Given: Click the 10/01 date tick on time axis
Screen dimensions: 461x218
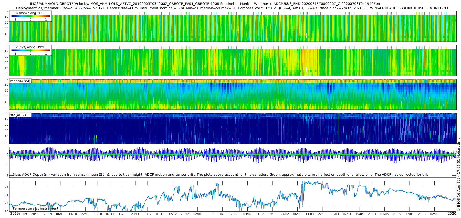Looking at the screenshot, I should tap(210, 214).
